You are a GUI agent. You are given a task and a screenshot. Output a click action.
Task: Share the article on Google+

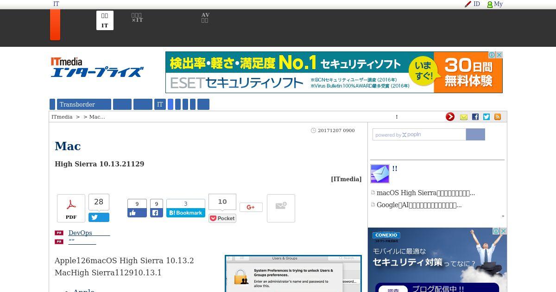click(x=251, y=207)
